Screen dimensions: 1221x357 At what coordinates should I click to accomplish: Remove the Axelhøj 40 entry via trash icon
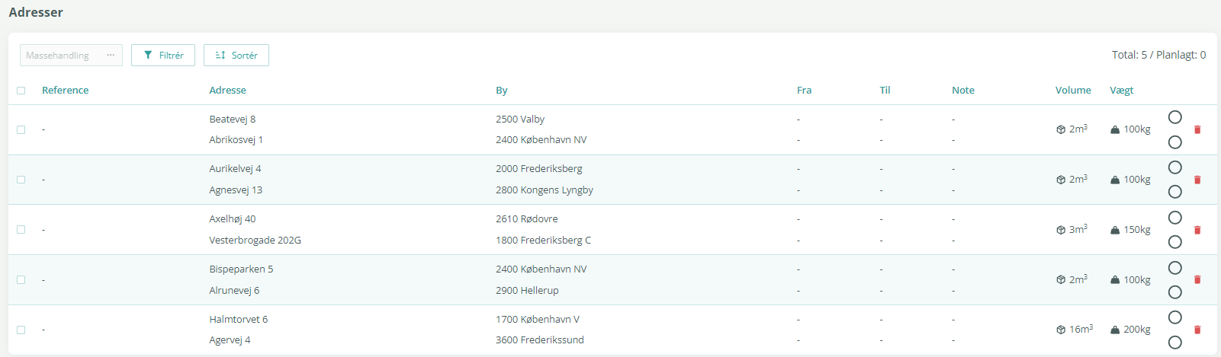1197,230
